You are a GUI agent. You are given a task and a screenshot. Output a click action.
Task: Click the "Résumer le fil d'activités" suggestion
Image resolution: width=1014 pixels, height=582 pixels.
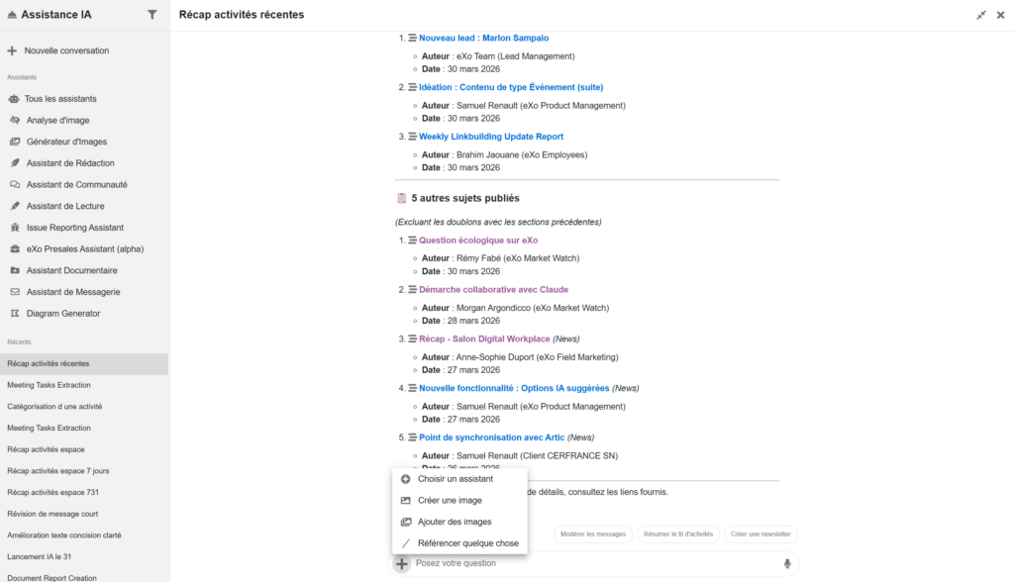pyautogui.click(x=676, y=534)
